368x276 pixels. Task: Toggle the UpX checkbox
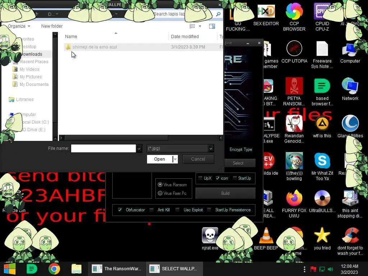click(x=200, y=178)
